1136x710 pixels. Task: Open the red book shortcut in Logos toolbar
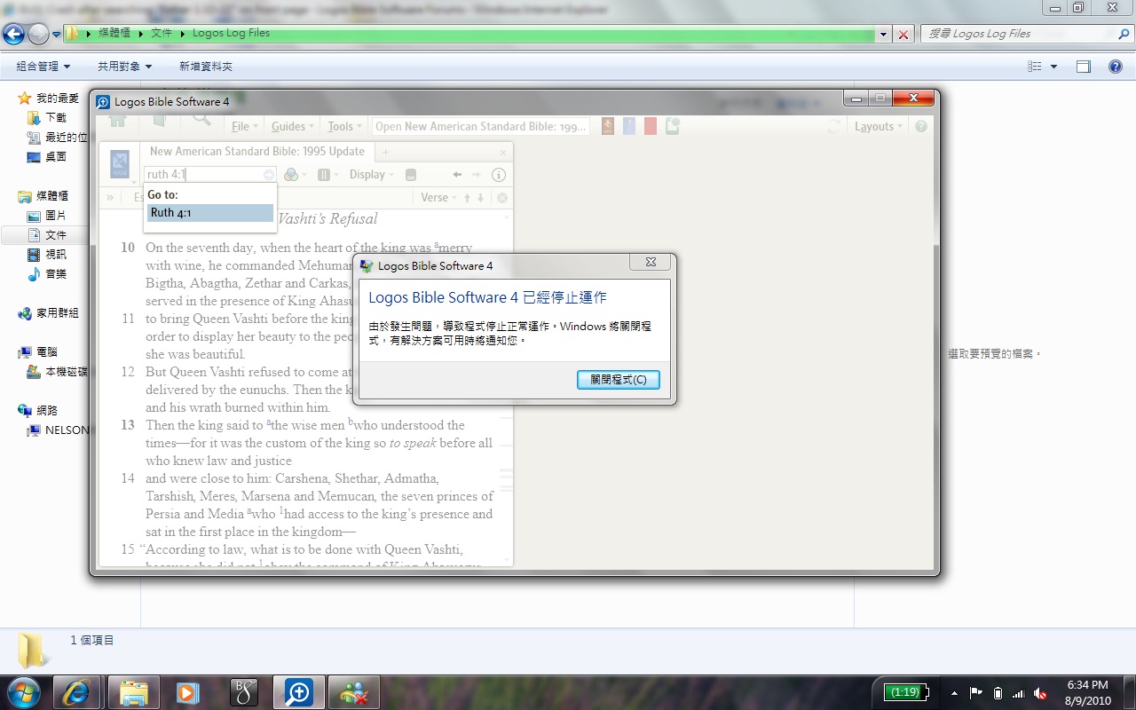click(651, 126)
